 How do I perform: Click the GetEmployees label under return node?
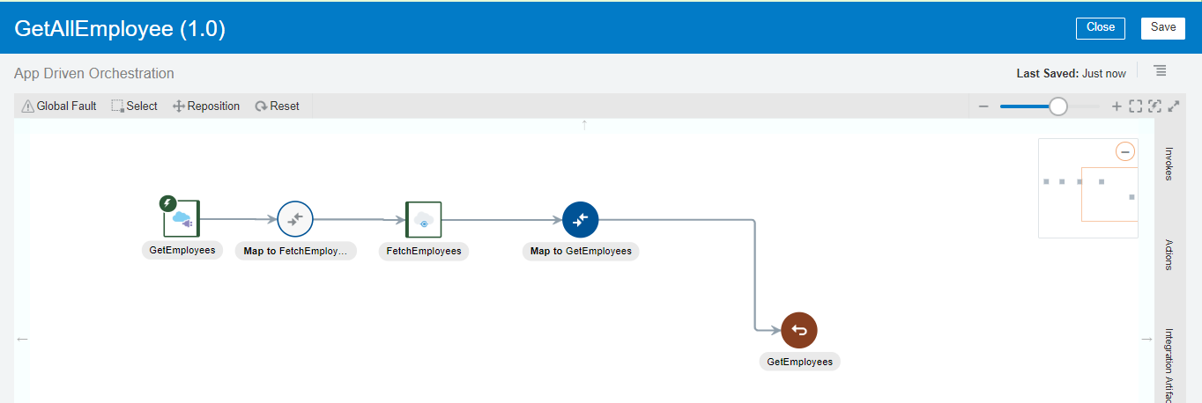coord(800,362)
